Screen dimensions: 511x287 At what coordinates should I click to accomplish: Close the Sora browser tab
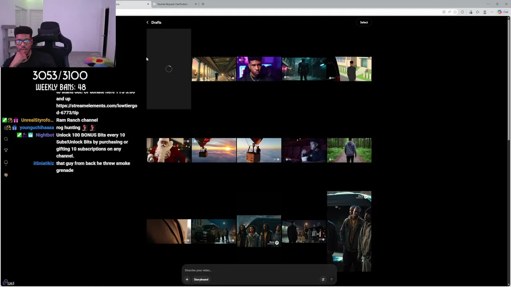(148, 4)
